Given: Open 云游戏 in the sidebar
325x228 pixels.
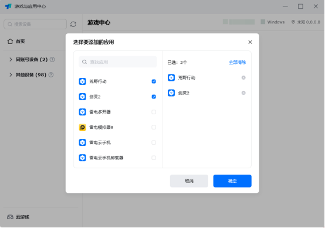Looking at the screenshot, I should 22,217.
